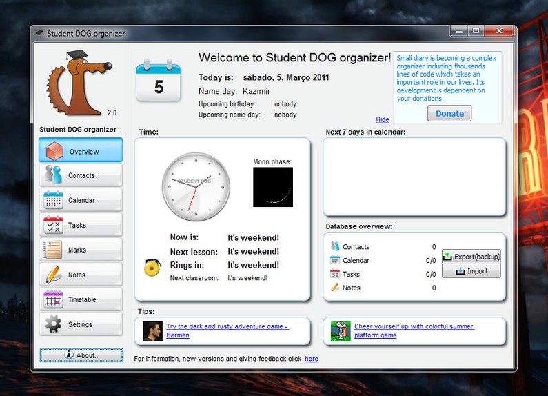Open the About... dialog

pos(81,355)
